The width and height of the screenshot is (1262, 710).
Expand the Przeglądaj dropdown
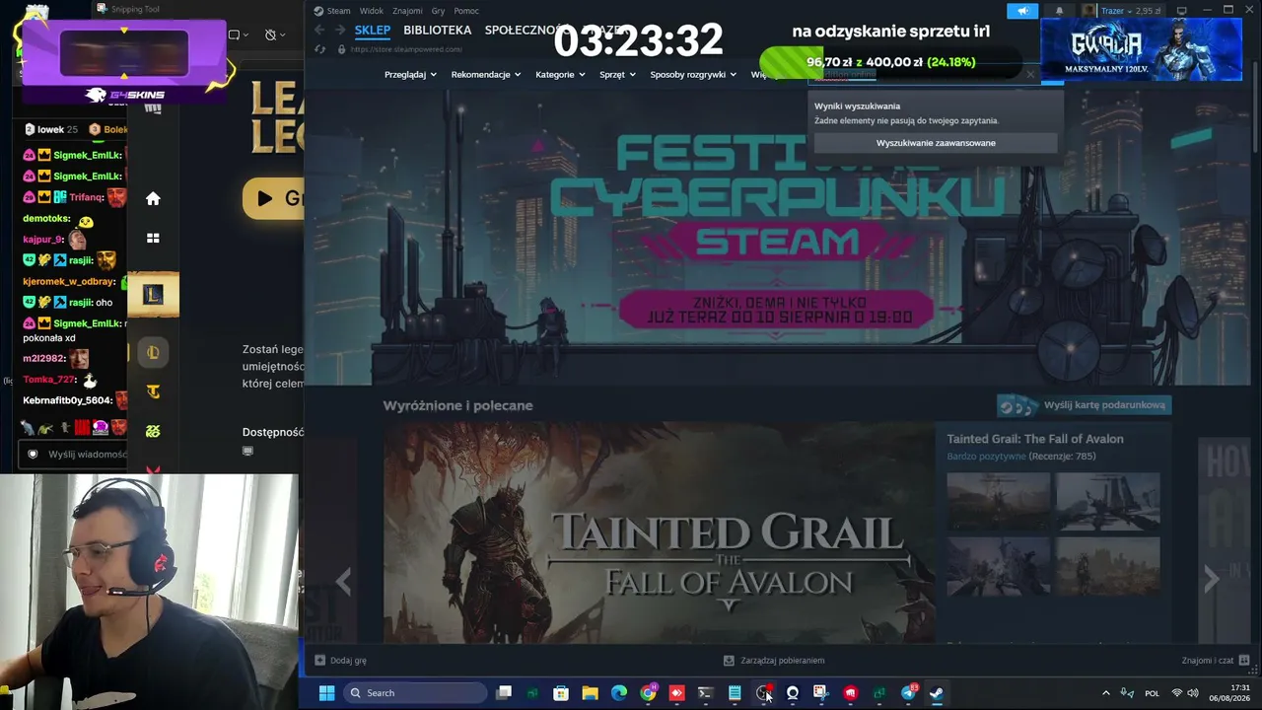[410, 75]
